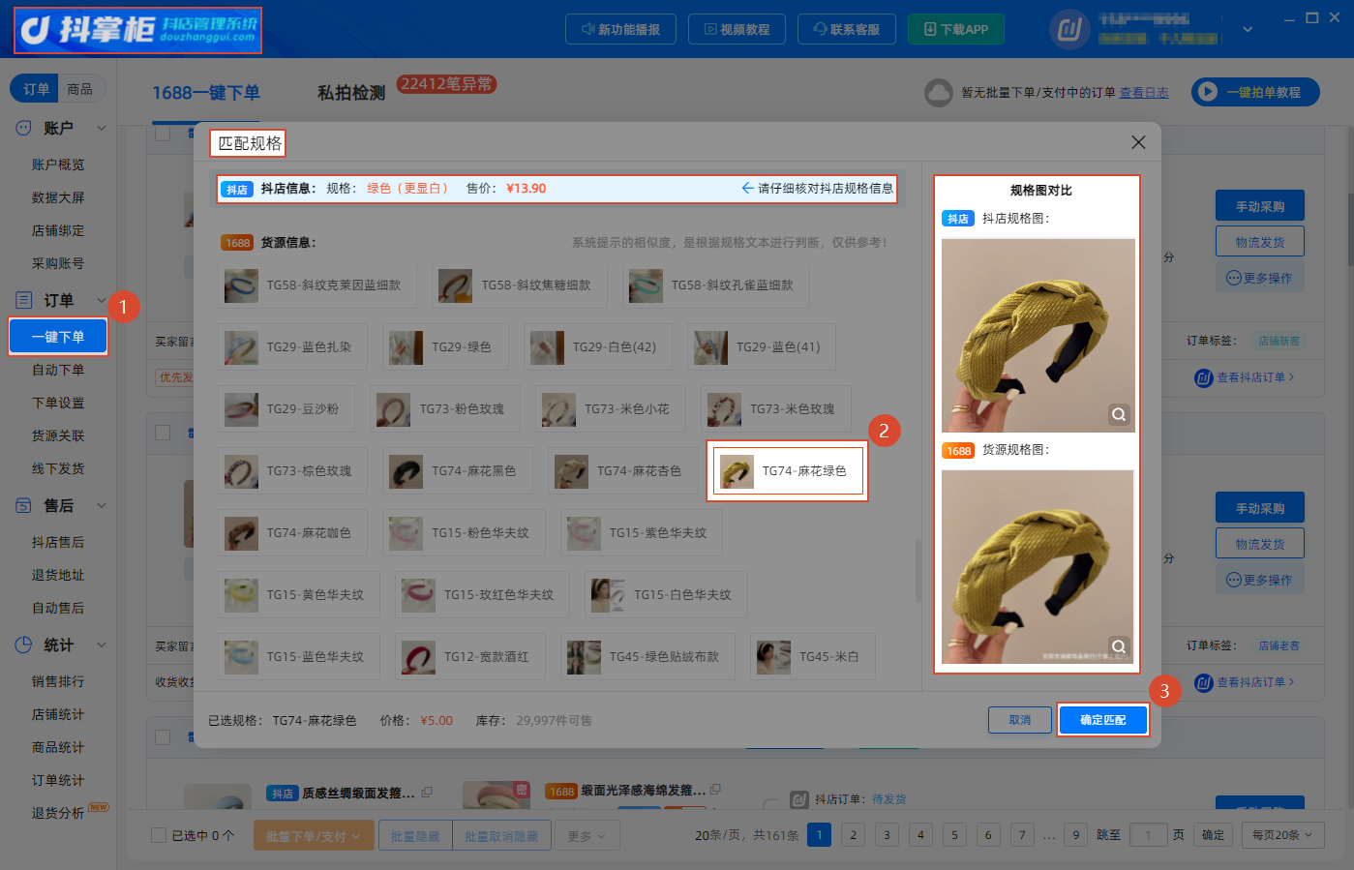Confirm with 确定匹配 button
This screenshot has height=870, width=1354.
1102,720
